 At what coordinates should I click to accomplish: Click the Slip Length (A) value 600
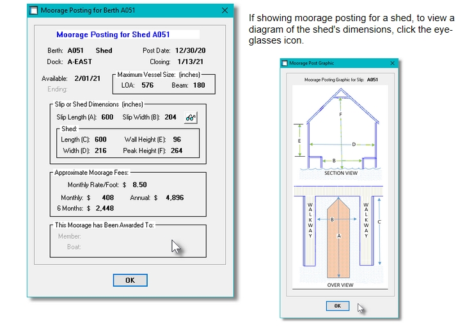coord(107,117)
